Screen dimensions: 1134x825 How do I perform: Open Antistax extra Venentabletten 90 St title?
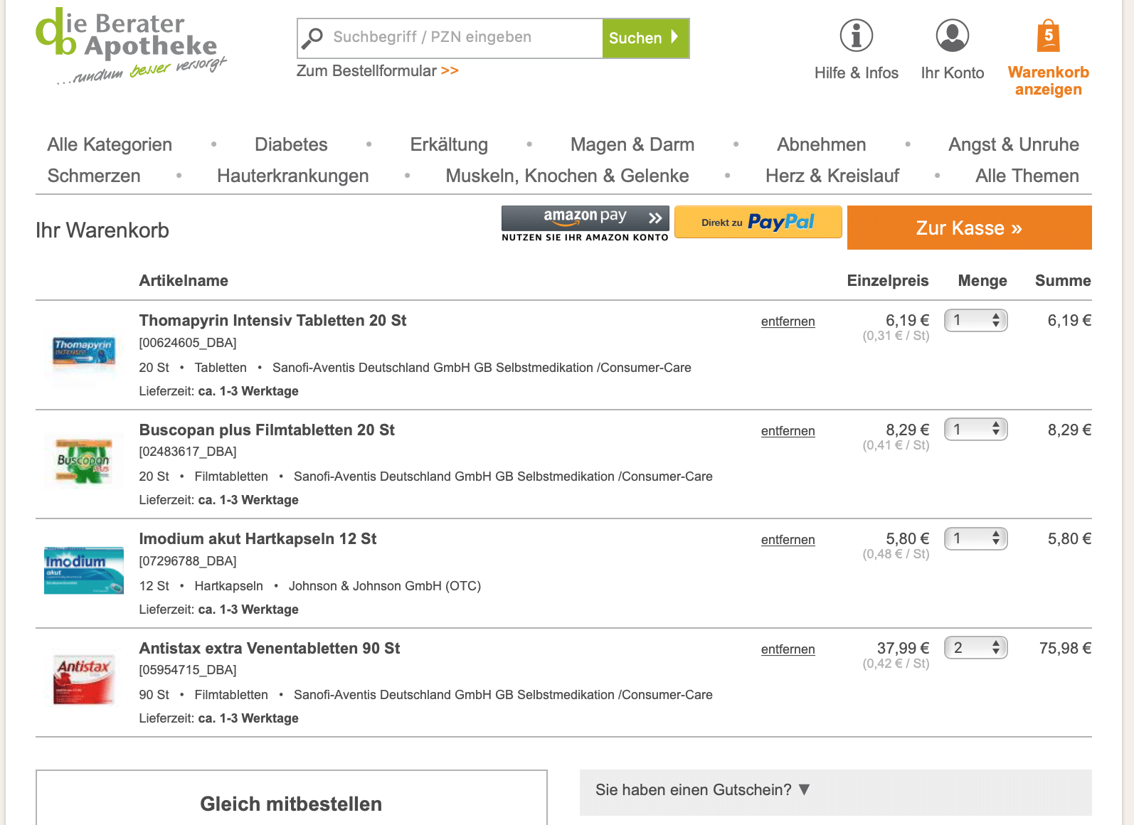pyautogui.click(x=270, y=649)
